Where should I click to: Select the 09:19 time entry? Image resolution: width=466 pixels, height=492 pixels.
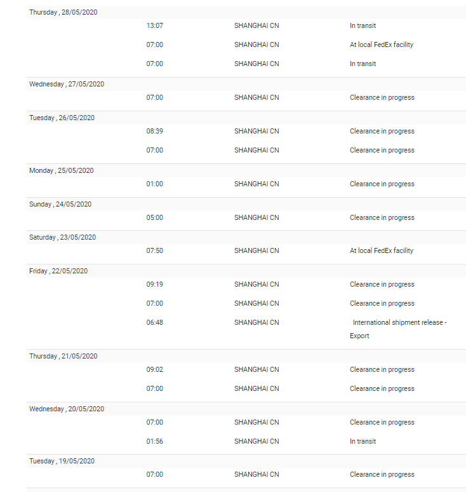155,285
